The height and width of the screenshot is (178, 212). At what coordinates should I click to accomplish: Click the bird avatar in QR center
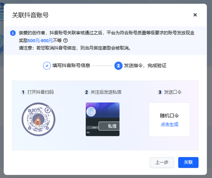38,120
